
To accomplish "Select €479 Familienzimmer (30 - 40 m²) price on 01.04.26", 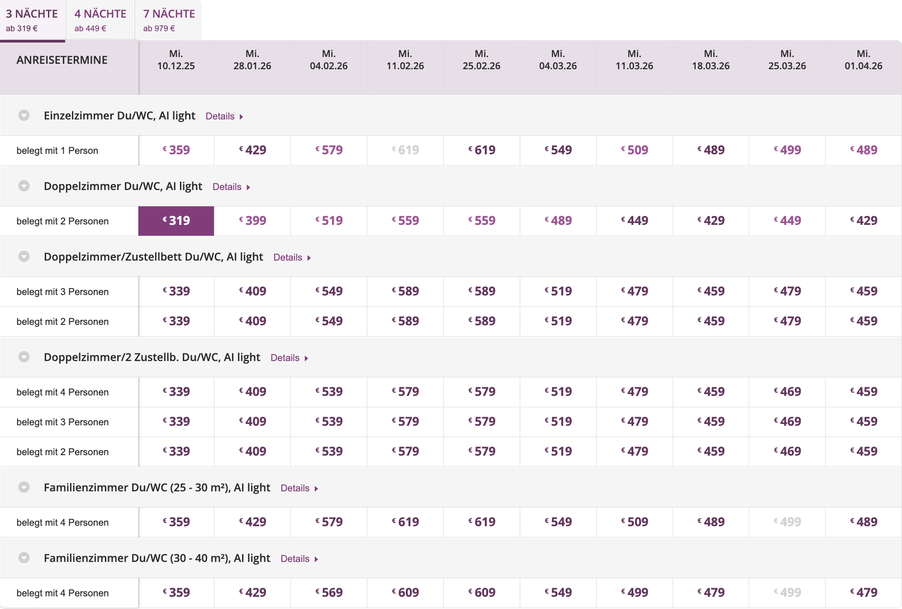I will click(863, 593).
